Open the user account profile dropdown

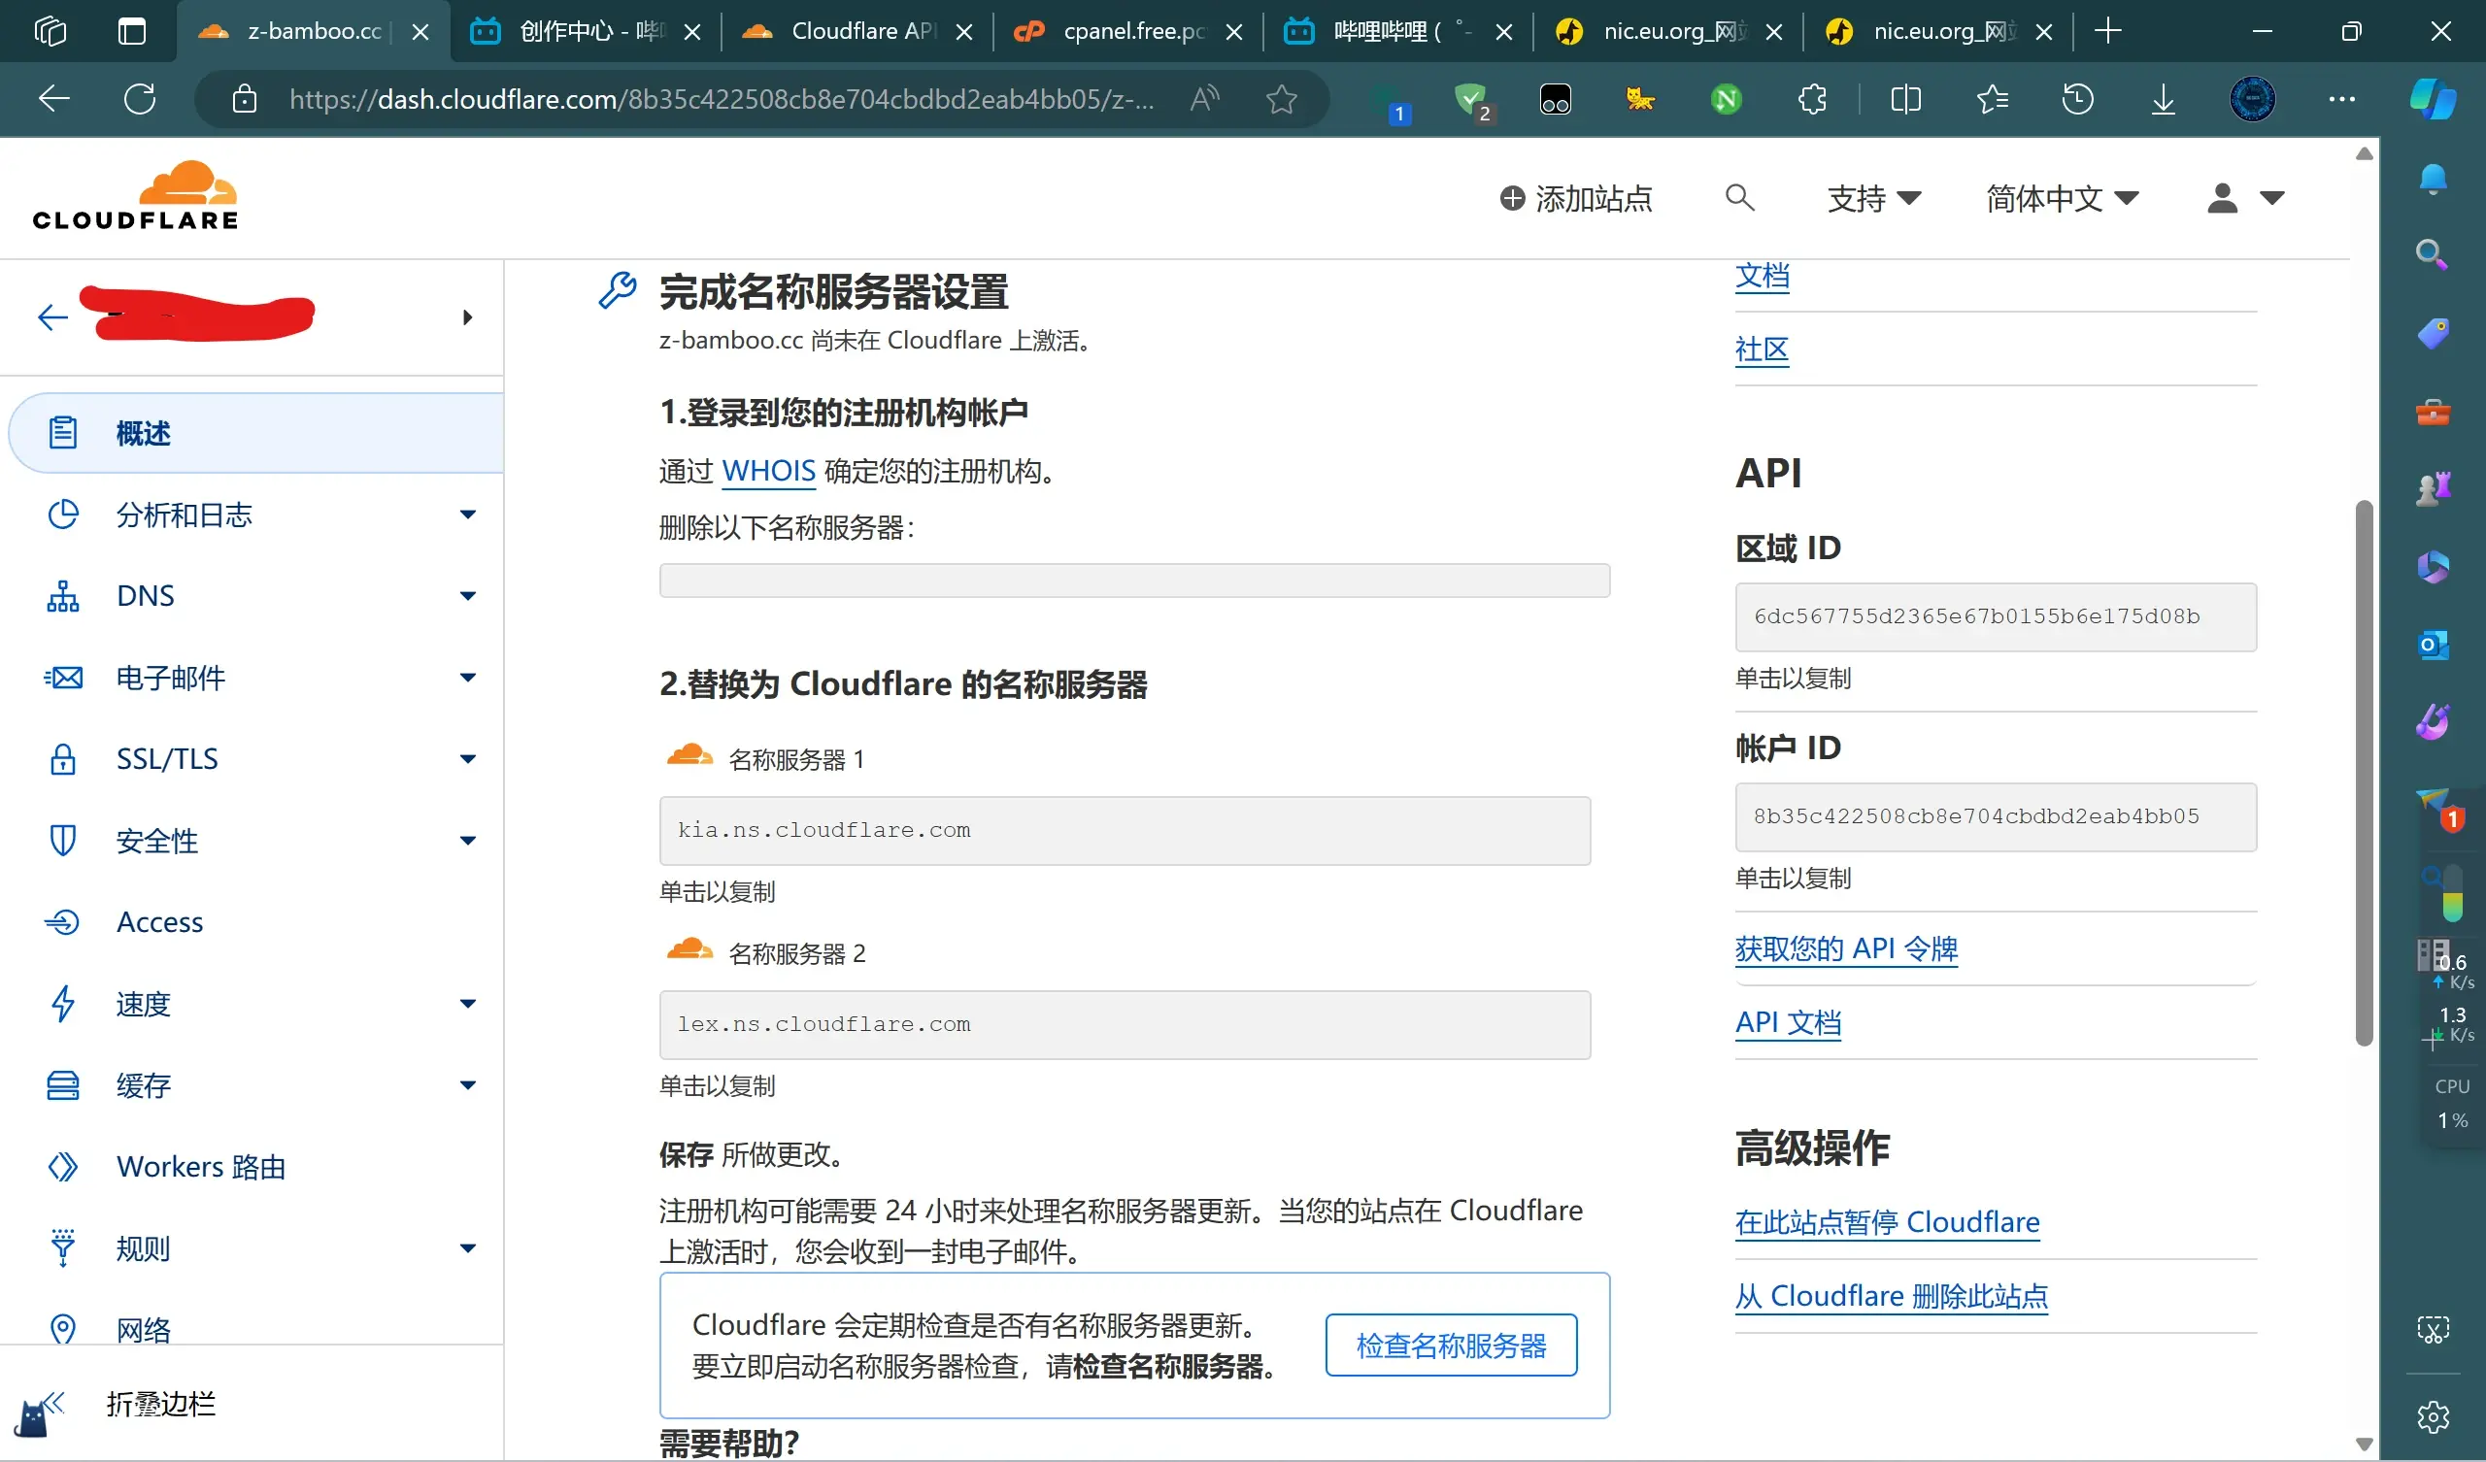point(2245,198)
